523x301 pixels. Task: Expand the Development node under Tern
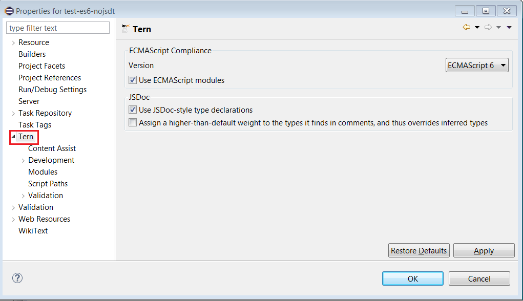(x=23, y=161)
